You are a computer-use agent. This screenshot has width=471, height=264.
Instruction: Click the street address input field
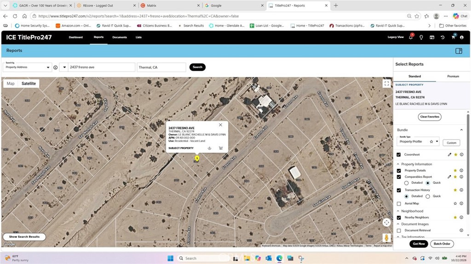(x=102, y=67)
